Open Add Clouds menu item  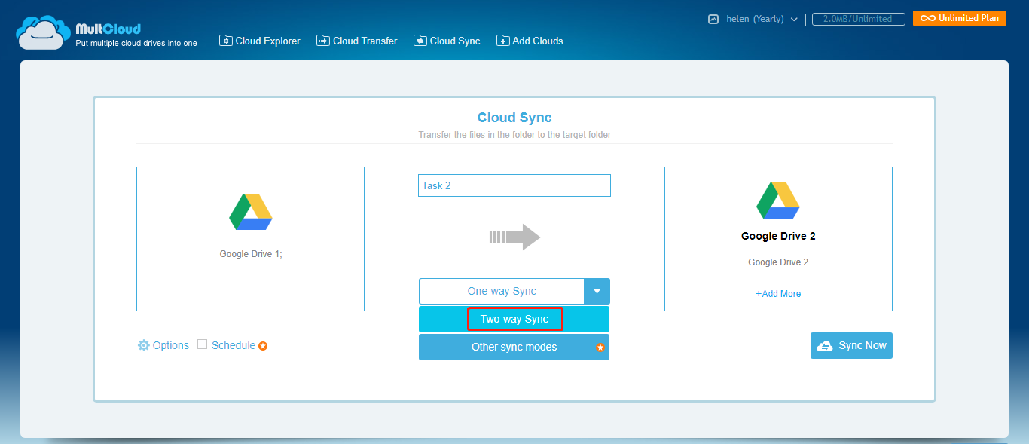pos(530,41)
